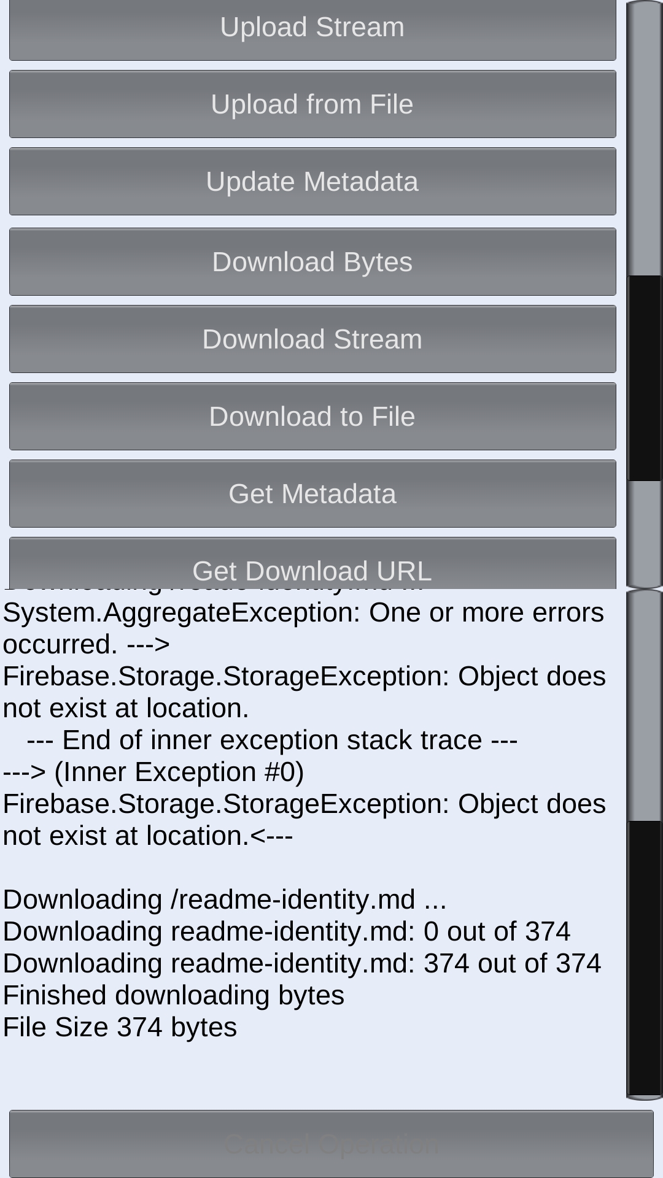
Task: Click the Upload Stream button
Action: click(312, 26)
